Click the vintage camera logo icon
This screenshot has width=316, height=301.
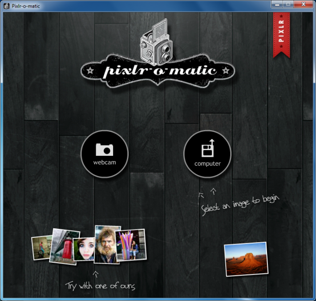coord(156,42)
